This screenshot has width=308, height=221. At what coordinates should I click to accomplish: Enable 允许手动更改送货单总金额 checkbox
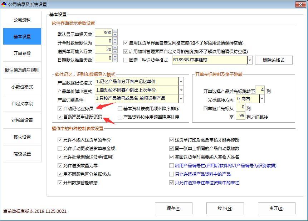click(x=60, y=149)
